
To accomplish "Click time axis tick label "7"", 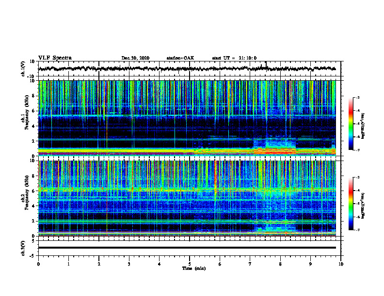I will 250,264.
